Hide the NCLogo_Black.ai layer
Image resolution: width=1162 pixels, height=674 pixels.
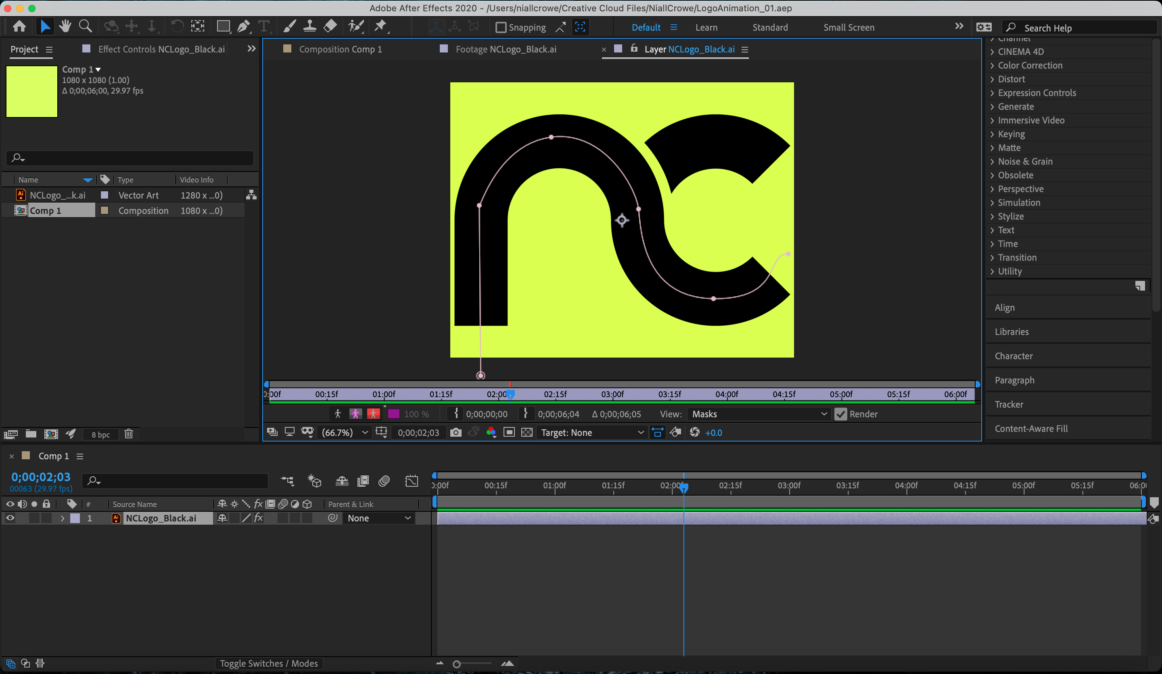[x=10, y=518]
